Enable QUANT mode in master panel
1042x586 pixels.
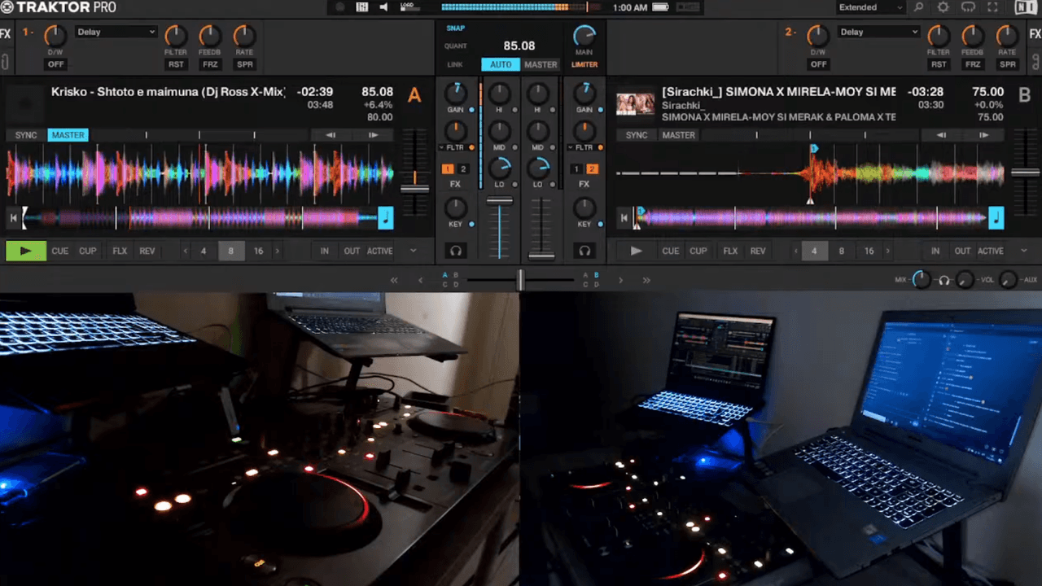click(455, 46)
